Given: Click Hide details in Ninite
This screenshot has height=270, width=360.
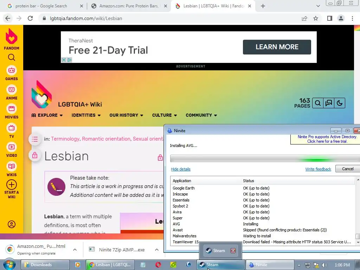Looking at the screenshot, I should [x=181, y=169].
